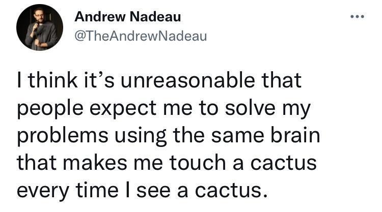The image size is (382, 212).
Task: Tap the word "solve" in the tweet
Action: tap(226, 109)
